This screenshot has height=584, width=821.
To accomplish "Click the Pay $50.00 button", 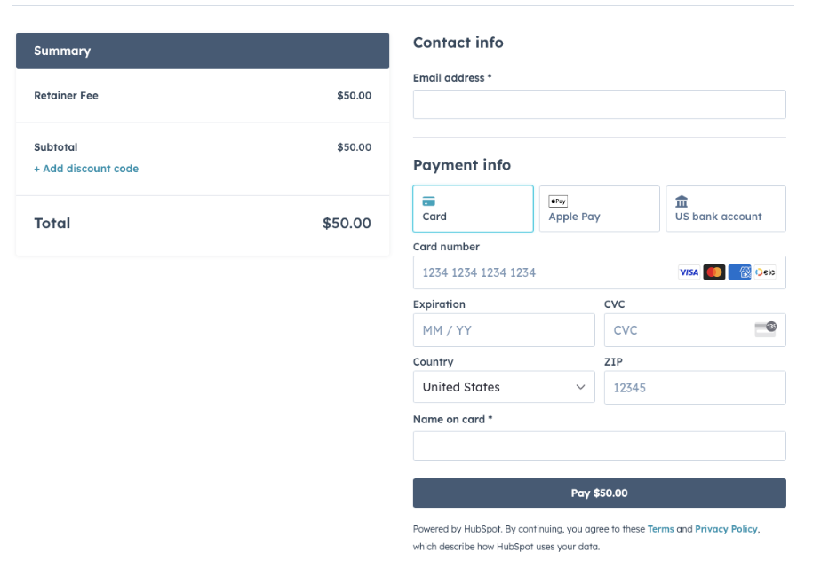I will coord(599,493).
